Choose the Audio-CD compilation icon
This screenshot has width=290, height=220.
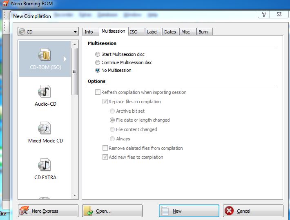(x=44, y=91)
